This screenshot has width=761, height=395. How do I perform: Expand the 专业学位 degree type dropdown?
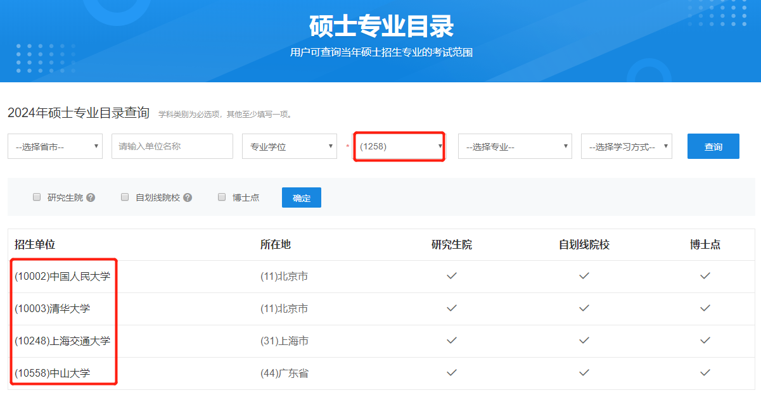click(x=289, y=146)
